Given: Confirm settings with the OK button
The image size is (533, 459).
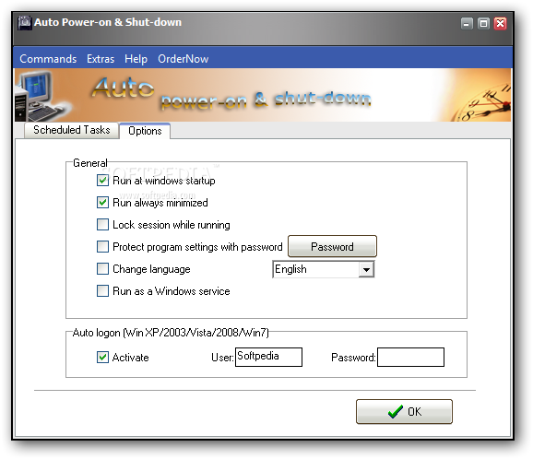Looking at the screenshot, I should [x=404, y=411].
